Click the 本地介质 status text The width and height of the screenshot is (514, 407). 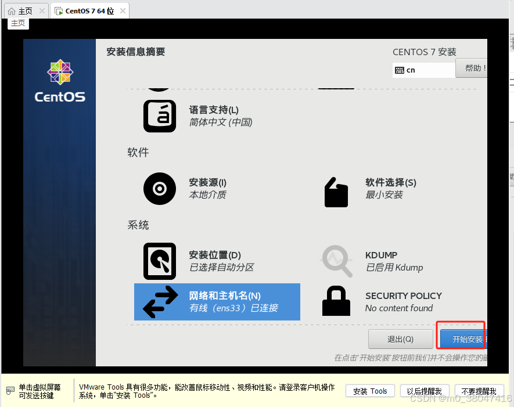point(207,195)
